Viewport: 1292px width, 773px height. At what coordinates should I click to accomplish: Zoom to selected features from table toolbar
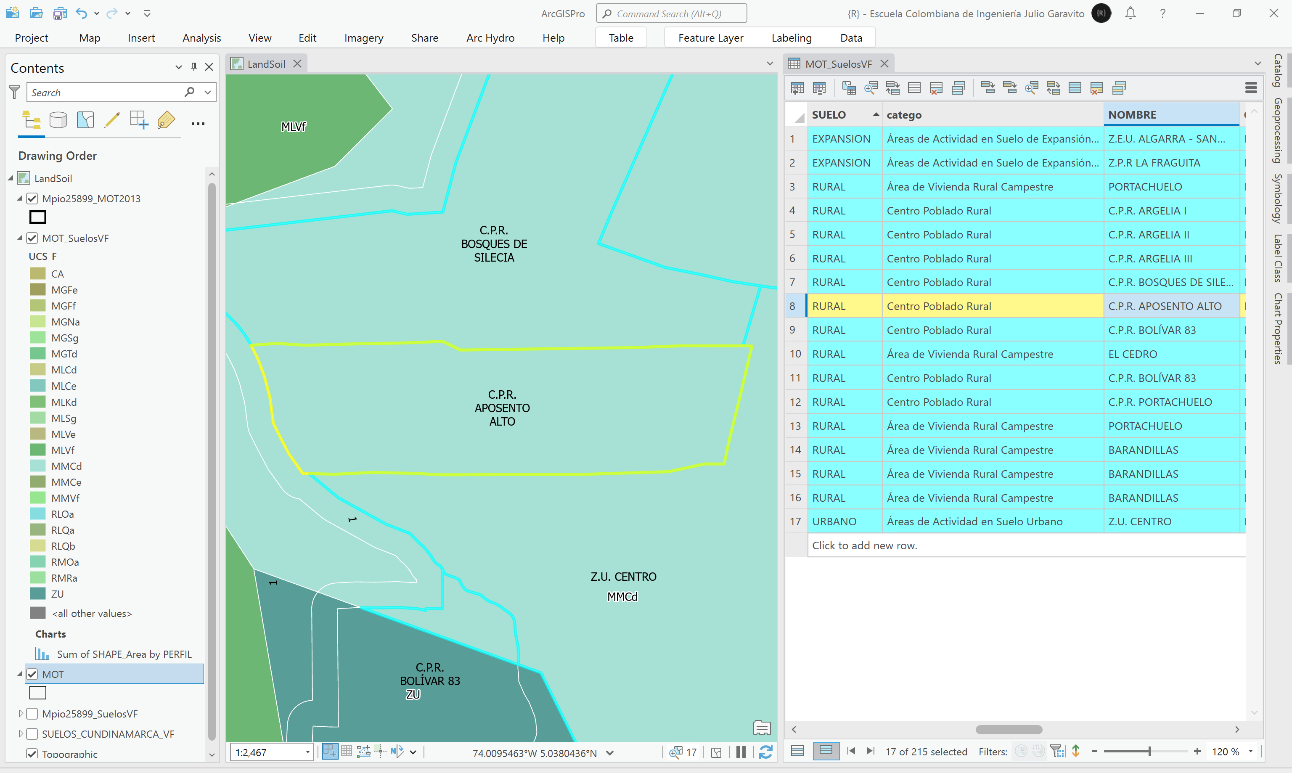tap(871, 88)
